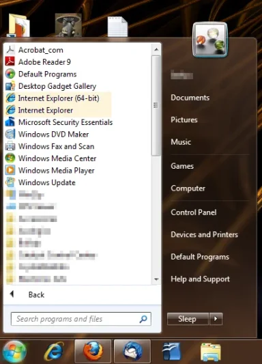Image resolution: width=262 pixels, height=364 pixels.
Task: Click the Internet Explorer (64-bit) icon
Action: pyautogui.click(x=10, y=98)
